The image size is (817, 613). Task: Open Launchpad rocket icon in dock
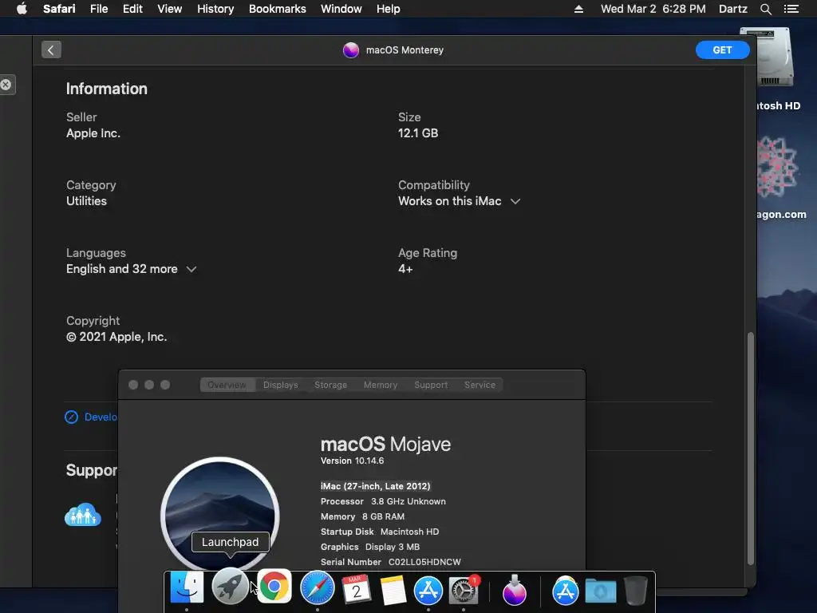[x=230, y=586]
